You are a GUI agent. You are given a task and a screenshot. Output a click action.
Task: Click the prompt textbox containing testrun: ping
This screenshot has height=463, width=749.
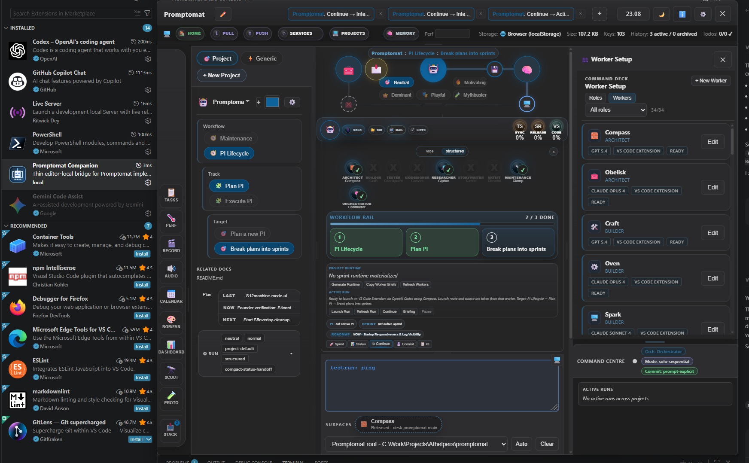coord(442,386)
